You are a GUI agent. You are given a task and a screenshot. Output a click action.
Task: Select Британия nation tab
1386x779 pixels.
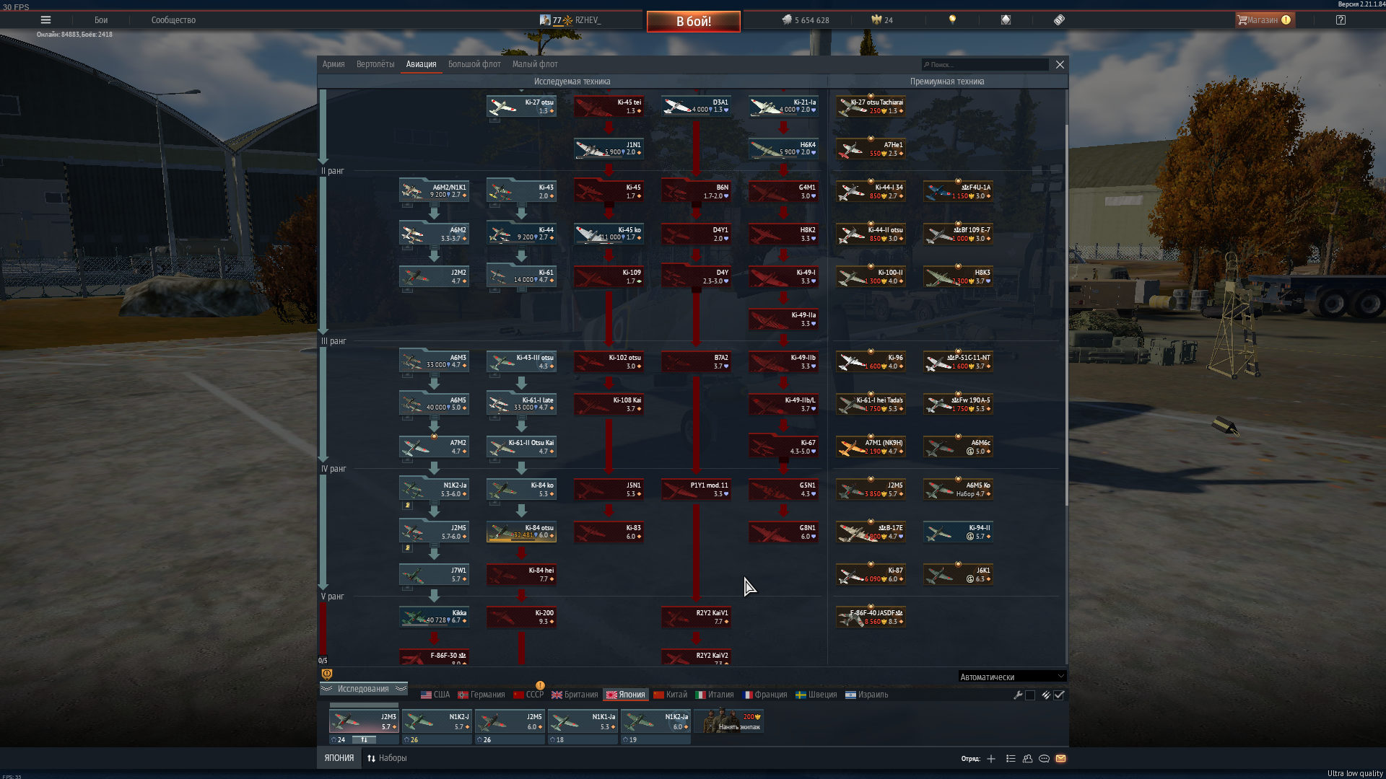(x=575, y=695)
